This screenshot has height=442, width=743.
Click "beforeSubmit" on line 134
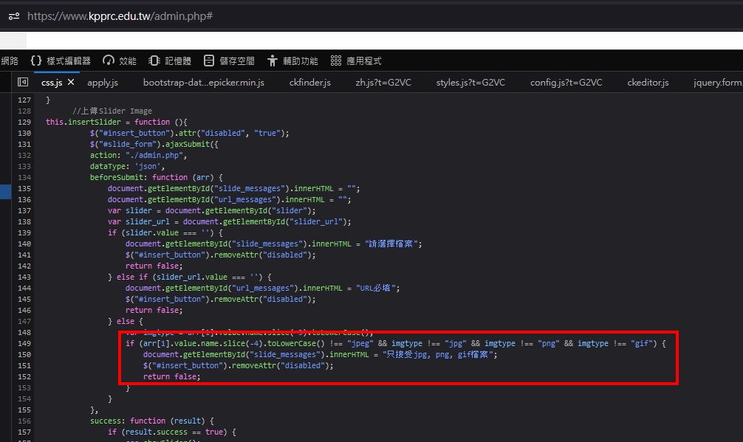click(117, 177)
